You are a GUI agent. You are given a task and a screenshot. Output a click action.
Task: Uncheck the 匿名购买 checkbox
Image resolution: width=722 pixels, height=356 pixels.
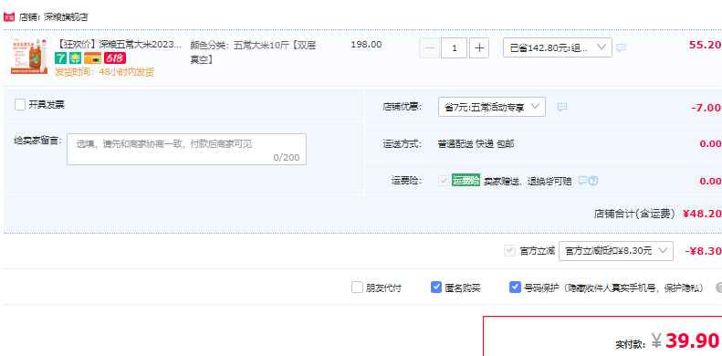point(436,288)
